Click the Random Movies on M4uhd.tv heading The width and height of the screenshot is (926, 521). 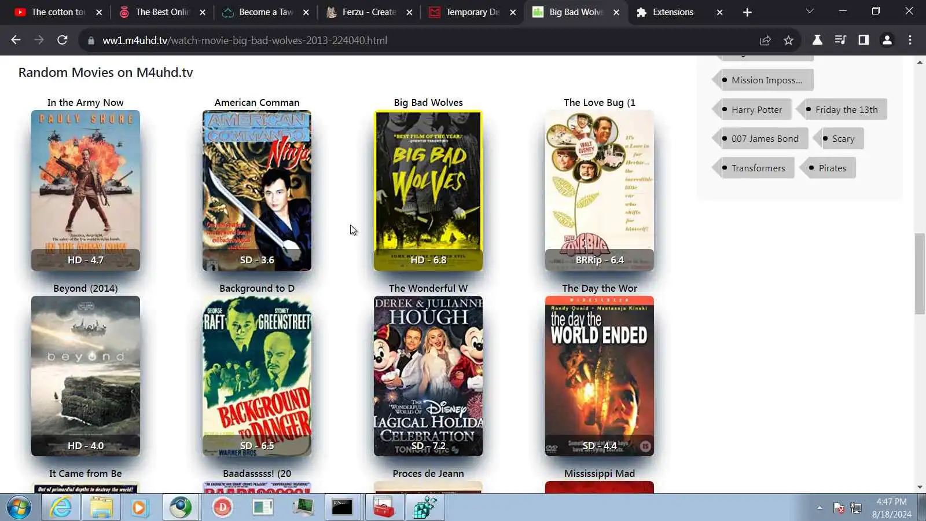point(106,72)
